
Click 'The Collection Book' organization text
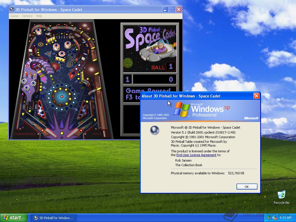[188, 165]
